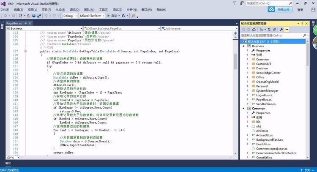Image resolution: width=317 pixels, height=172 pixels.
Task: Click the Solution Explorer Home icon
Action: coord(254,30)
